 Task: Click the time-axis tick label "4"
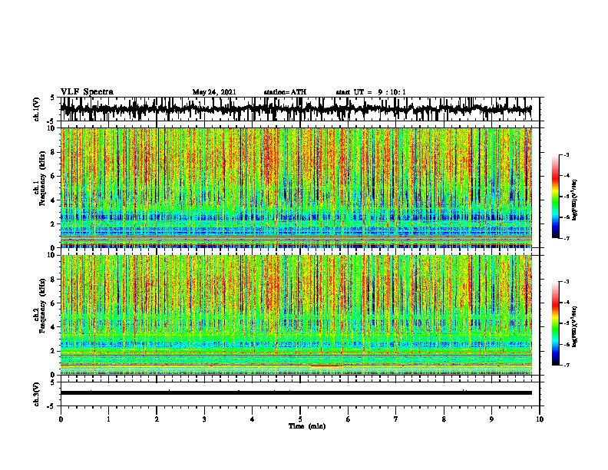(253, 419)
